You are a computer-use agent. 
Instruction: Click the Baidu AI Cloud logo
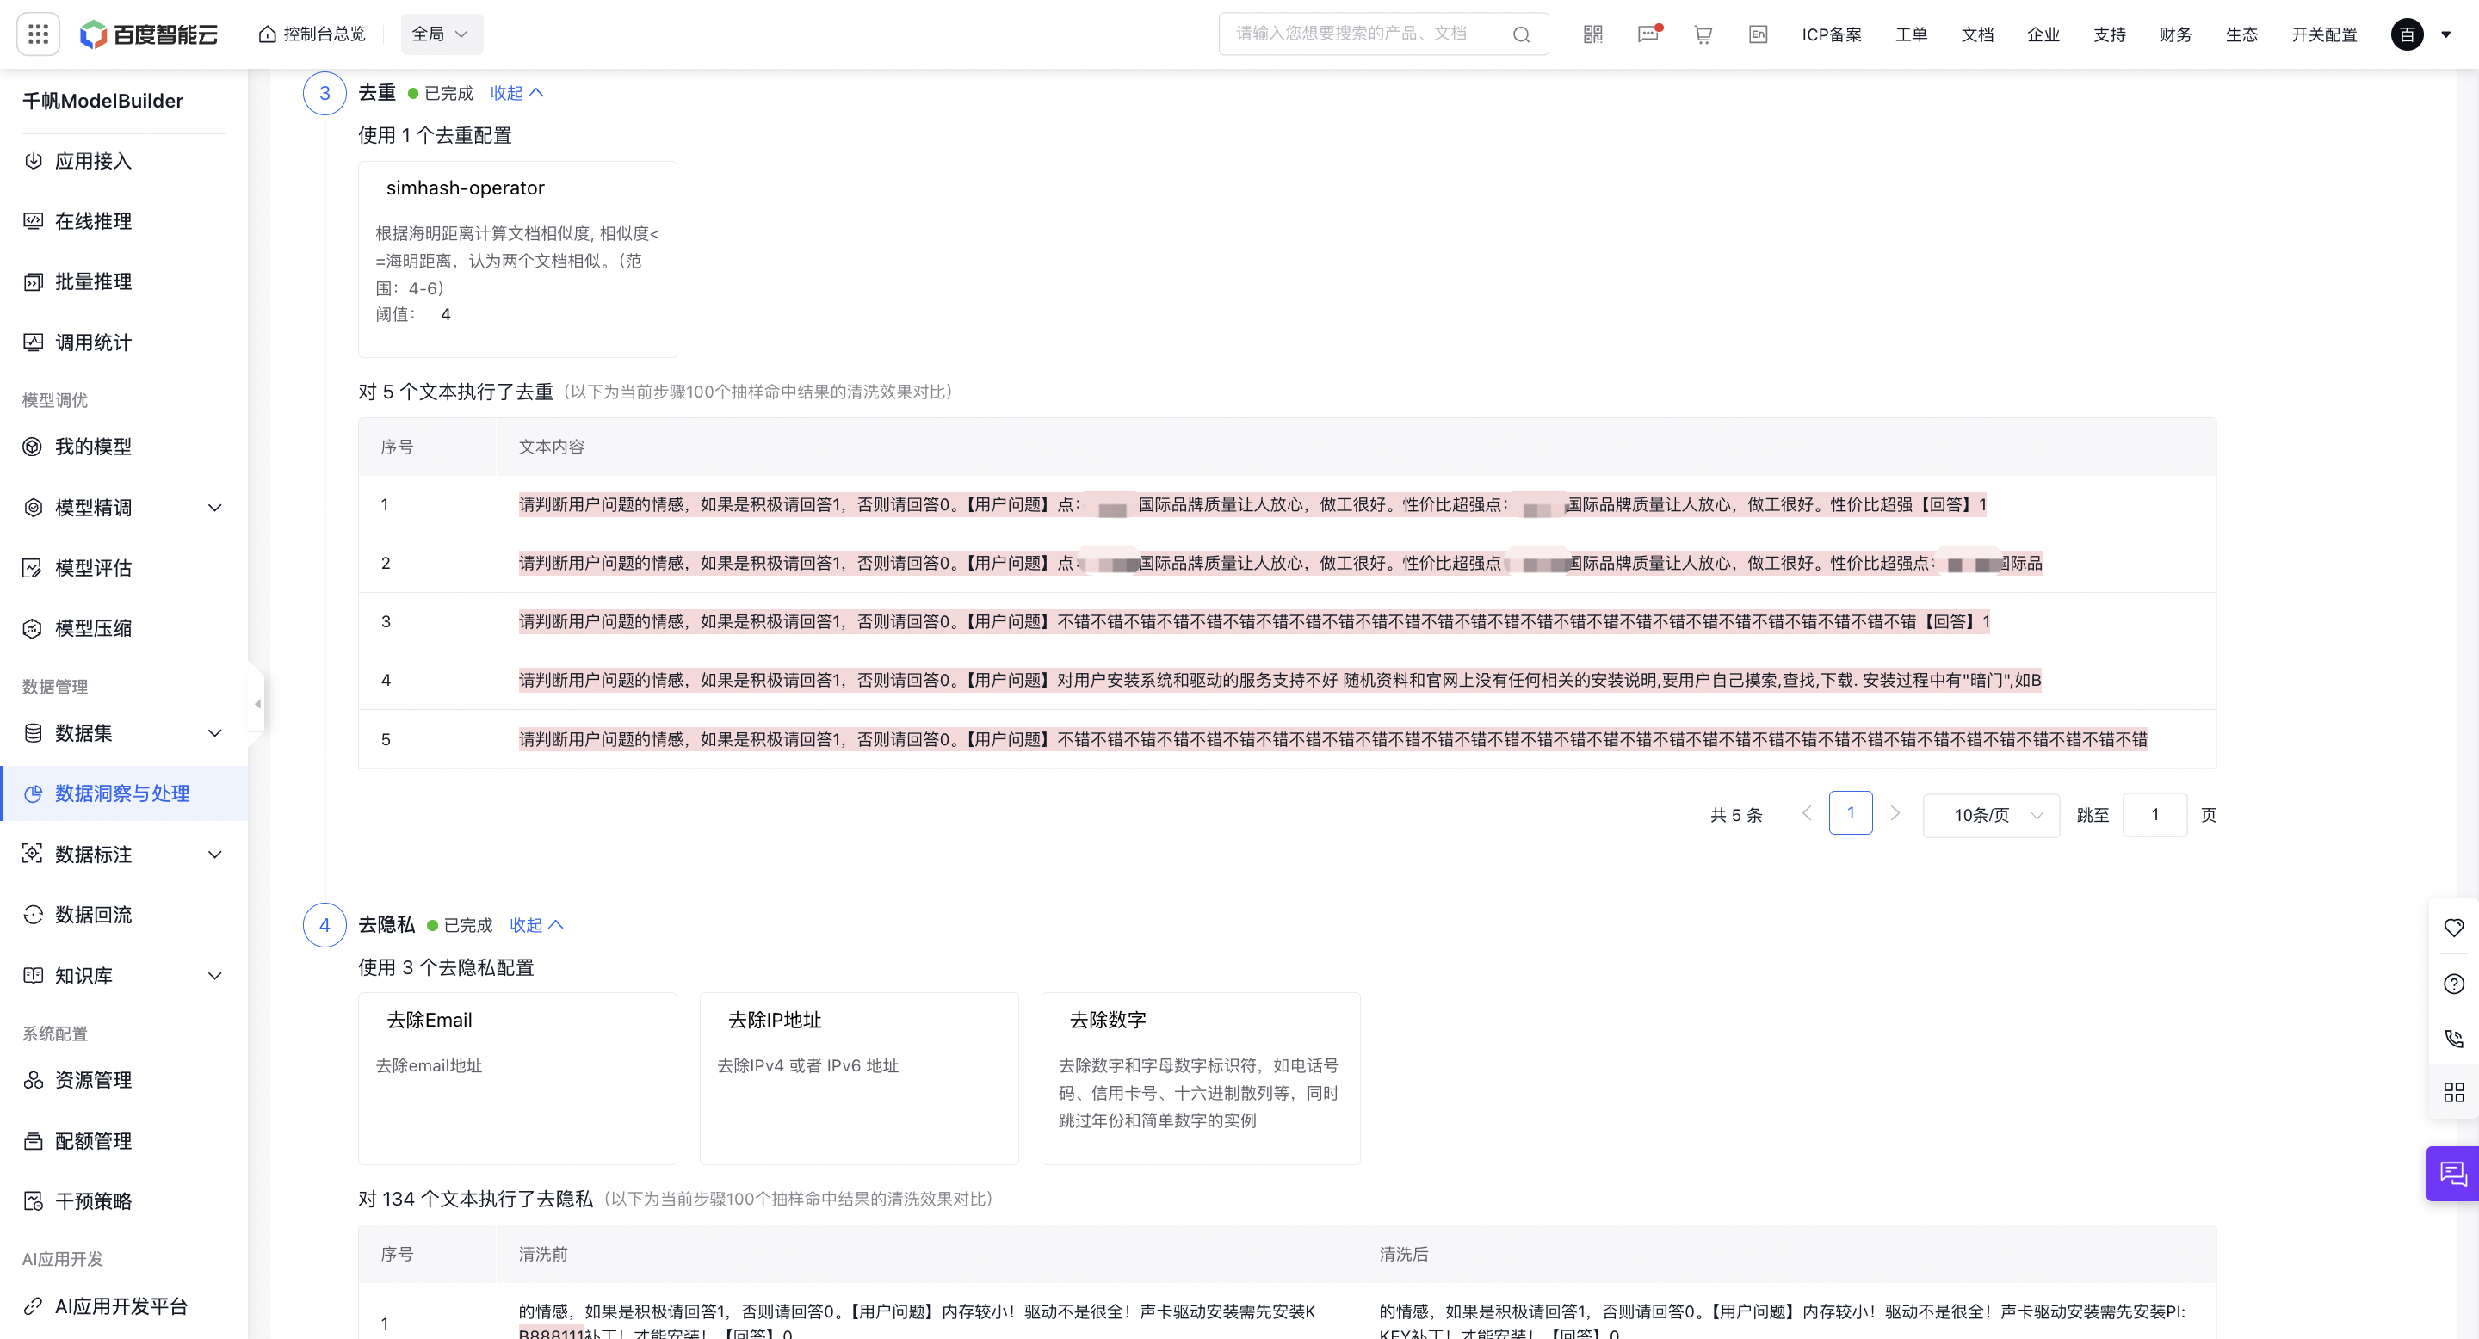148,34
